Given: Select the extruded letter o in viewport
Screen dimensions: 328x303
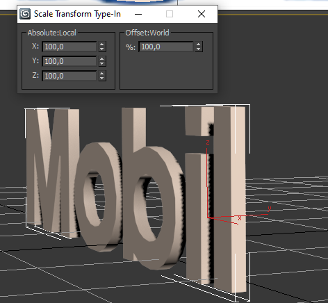Looking at the screenshot, I should 99,197.
